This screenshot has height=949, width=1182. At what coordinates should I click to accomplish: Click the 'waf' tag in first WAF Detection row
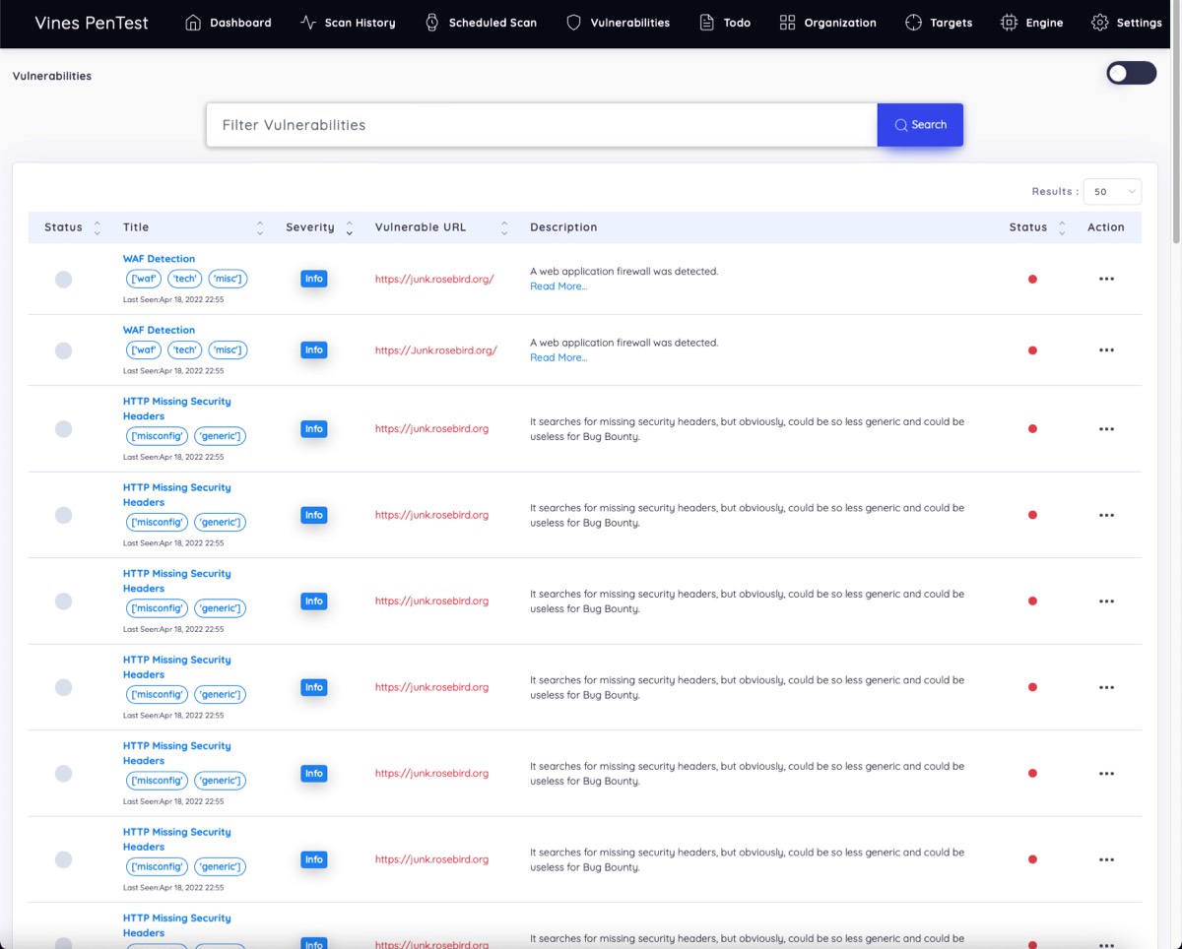pyautogui.click(x=145, y=279)
